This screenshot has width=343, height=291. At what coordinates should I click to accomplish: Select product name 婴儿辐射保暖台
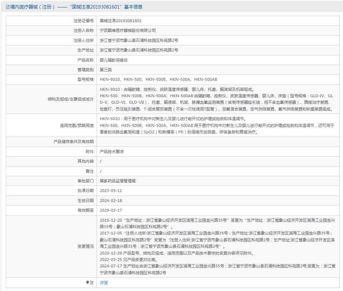point(114,60)
